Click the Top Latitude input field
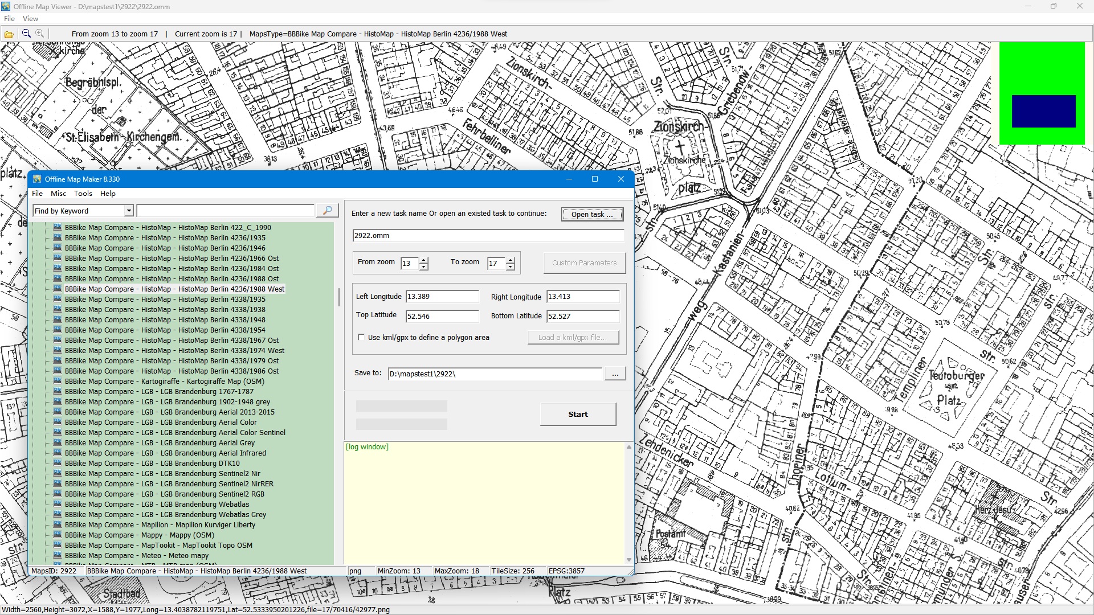 pos(442,317)
